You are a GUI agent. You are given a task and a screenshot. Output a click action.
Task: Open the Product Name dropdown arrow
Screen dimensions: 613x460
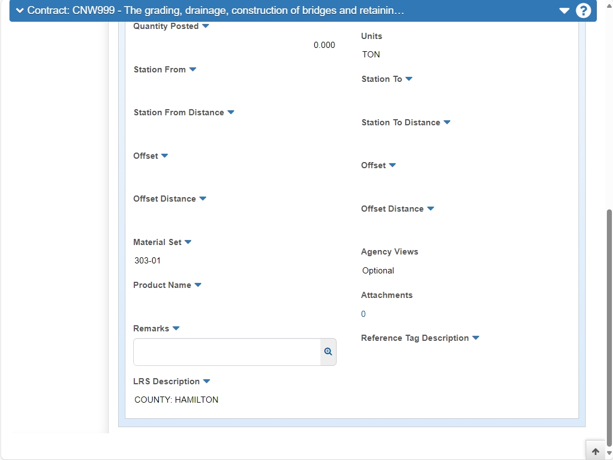point(198,285)
